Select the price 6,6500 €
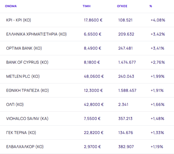Viewport: 174px width, 154px height. 93,34
